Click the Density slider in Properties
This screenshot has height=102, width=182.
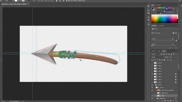click(164, 40)
